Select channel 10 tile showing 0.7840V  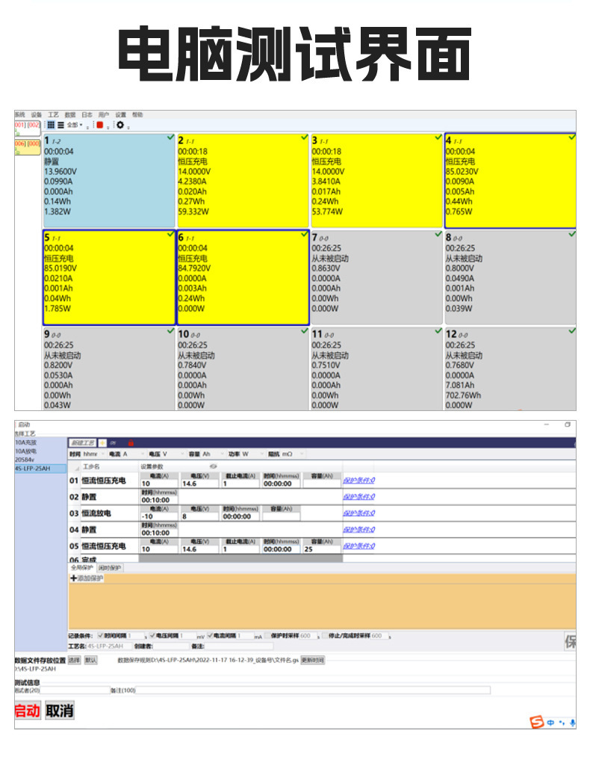point(242,368)
